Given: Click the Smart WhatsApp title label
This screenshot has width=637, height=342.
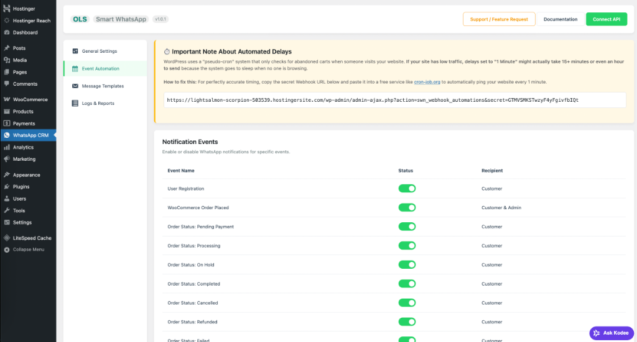Looking at the screenshot, I should (121, 19).
